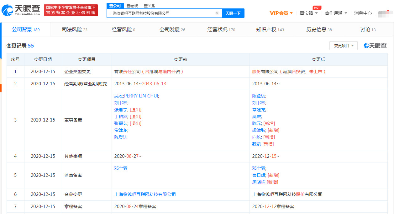Viewport: 394px width, 214px height.
Task: Open director link 吴宏 in before column
Action: pyautogui.click(x=119, y=96)
